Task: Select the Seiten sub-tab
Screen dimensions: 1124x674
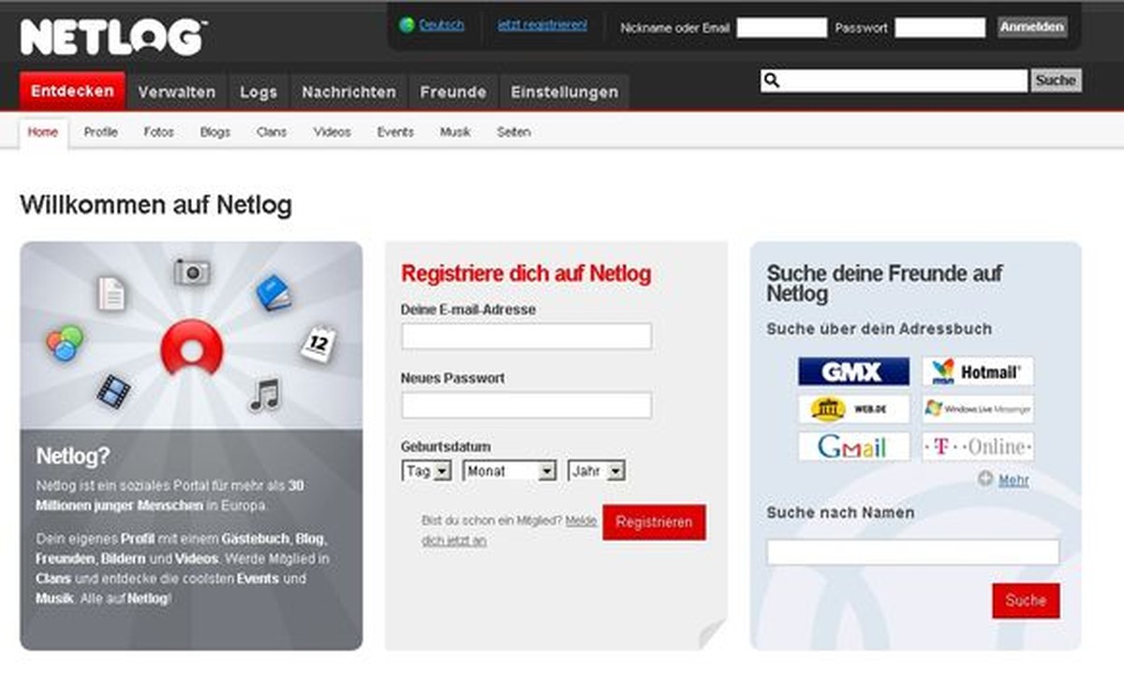Action: pyautogui.click(x=513, y=132)
